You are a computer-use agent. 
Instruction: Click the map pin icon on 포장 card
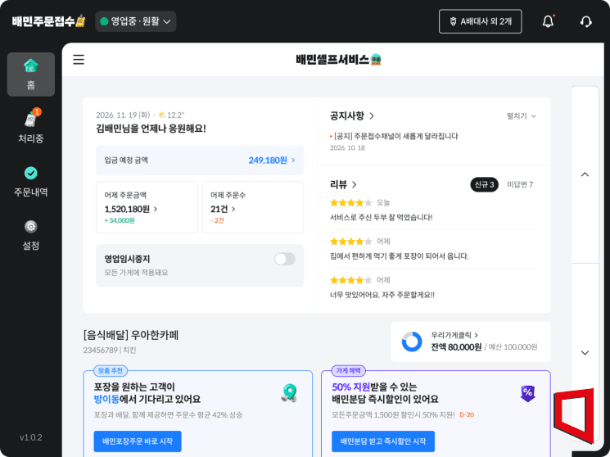click(x=289, y=393)
